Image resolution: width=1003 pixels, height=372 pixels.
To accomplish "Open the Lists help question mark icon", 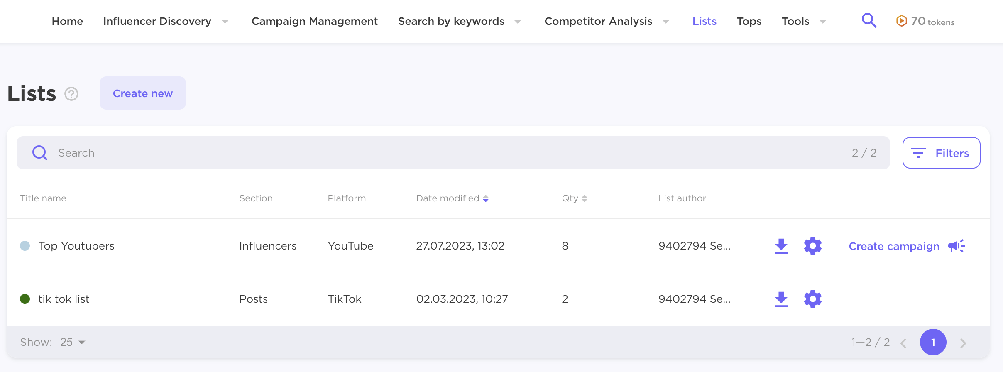I will (71, 94).
